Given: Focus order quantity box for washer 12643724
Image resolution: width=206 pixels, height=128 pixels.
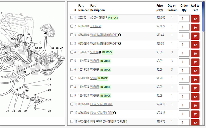Looking at the screenshot, I should tap(184, 97).
